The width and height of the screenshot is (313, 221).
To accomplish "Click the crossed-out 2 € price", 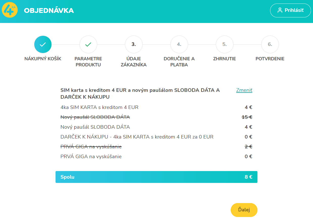I will [249, 147].
